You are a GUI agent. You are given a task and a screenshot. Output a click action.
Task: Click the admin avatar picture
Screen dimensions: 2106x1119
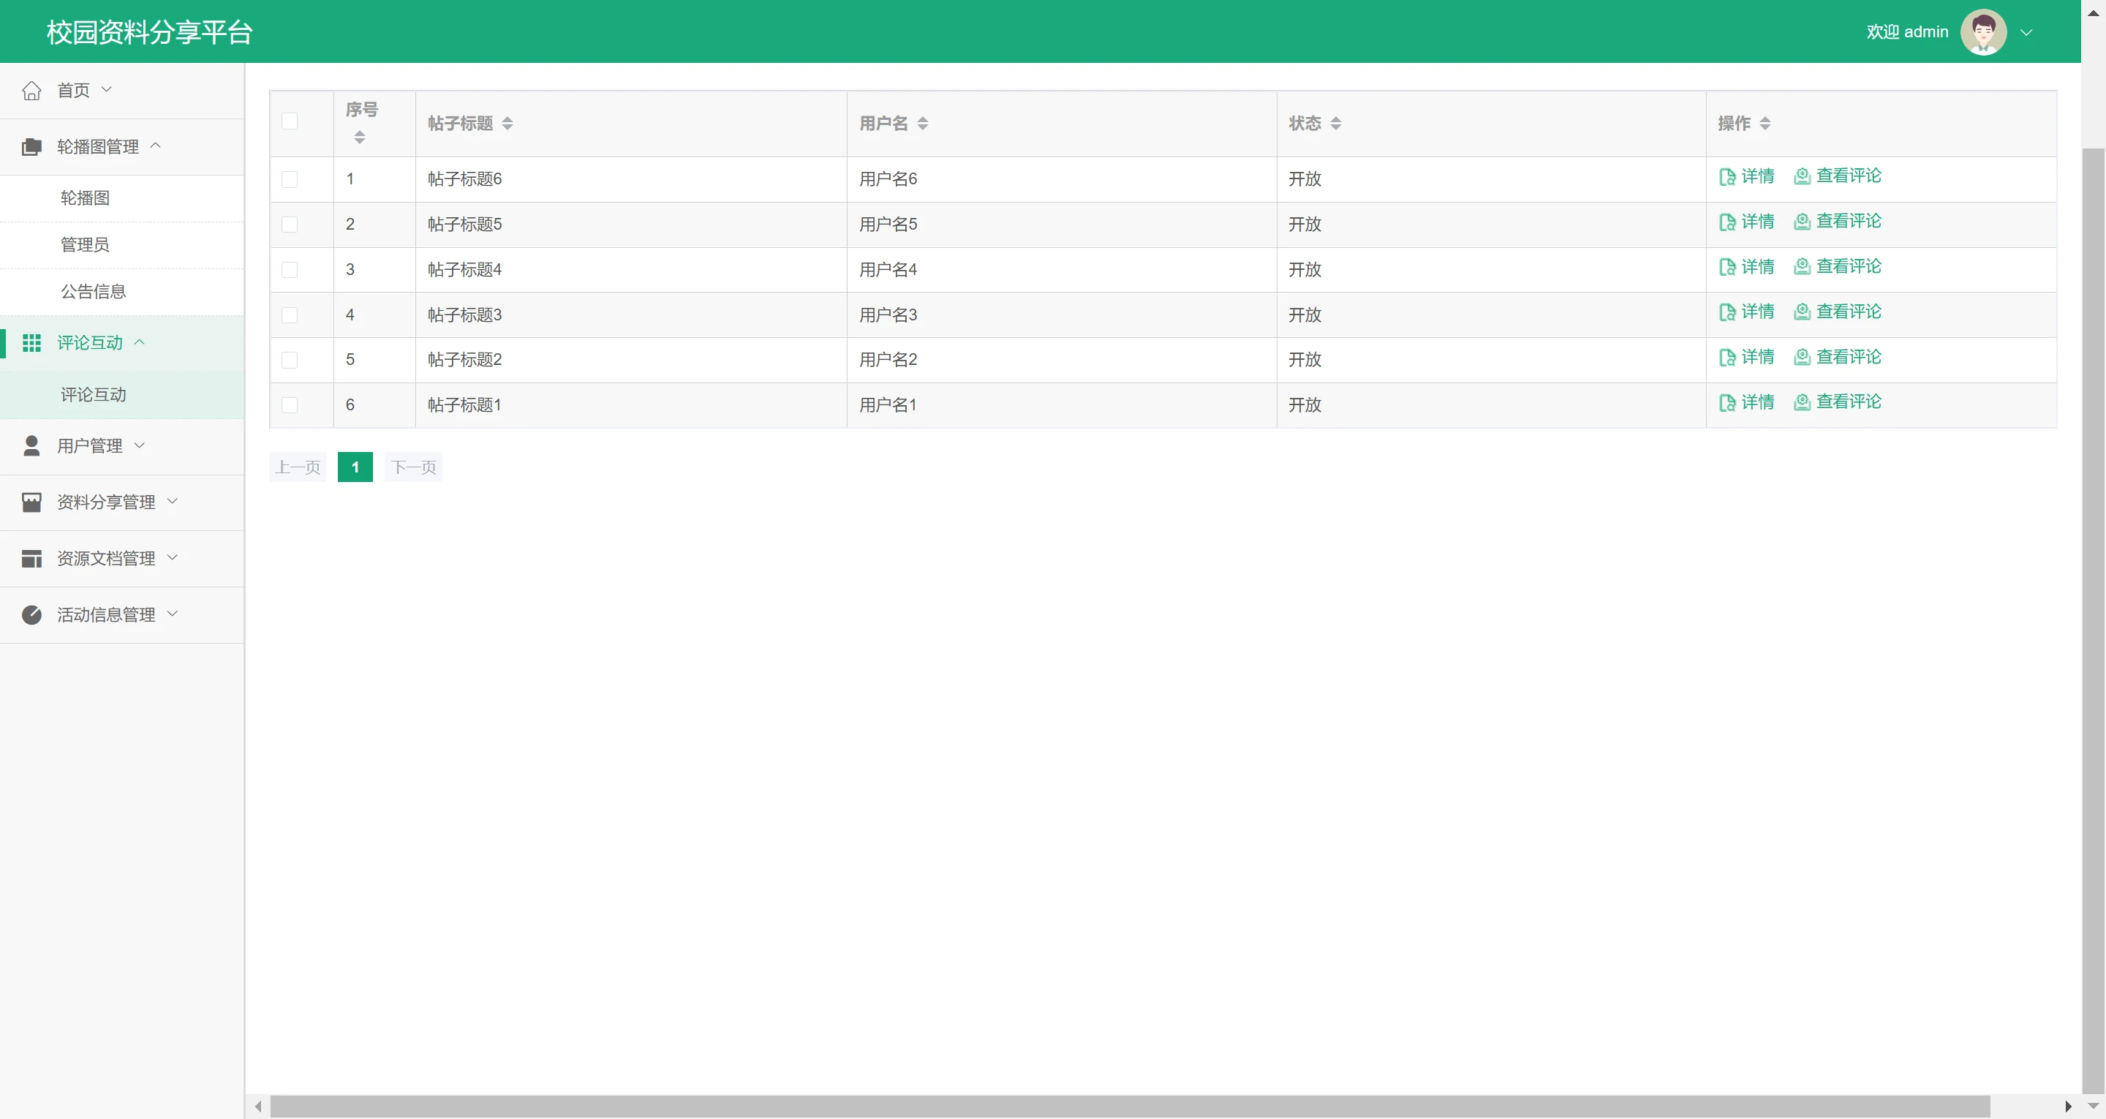coord(1983,32)
